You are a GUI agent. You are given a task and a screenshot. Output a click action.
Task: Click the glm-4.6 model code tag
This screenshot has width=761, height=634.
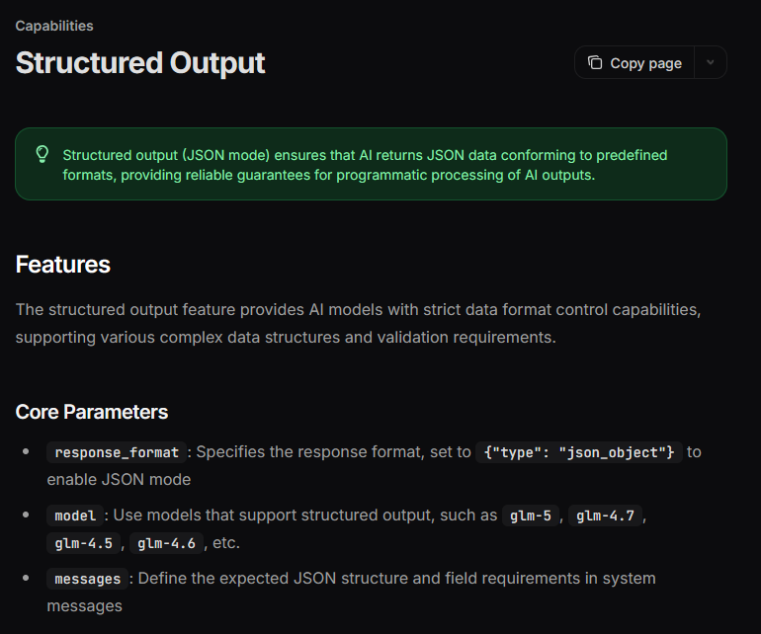[x=166, y=543]
